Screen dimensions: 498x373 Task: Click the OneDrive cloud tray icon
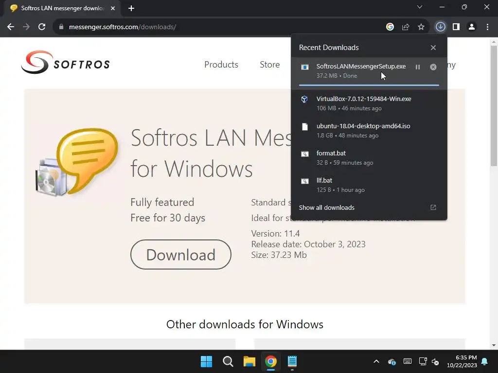point(391,361)
